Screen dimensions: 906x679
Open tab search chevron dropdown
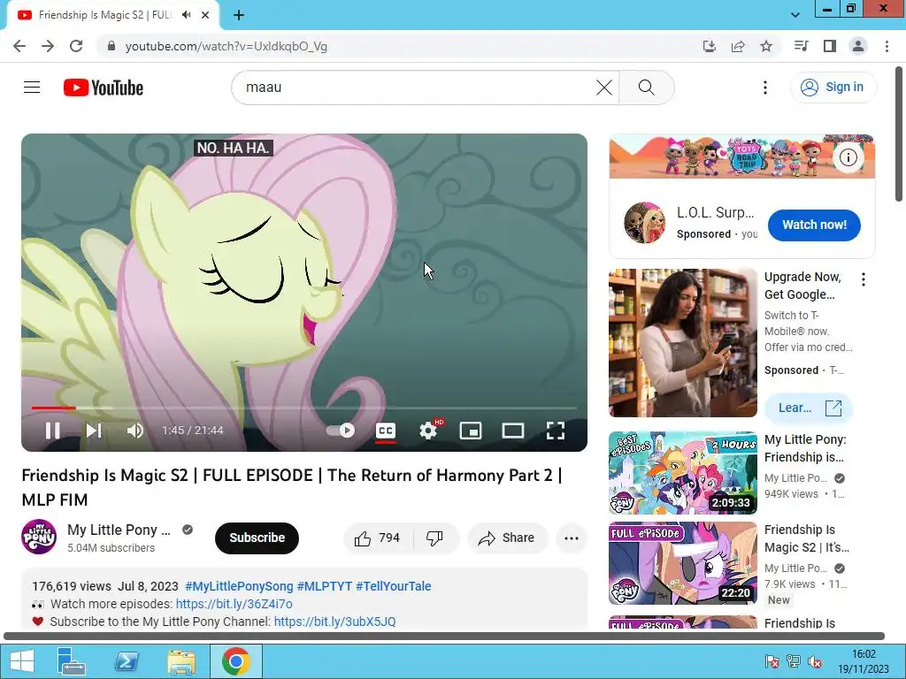coord(795,15)
